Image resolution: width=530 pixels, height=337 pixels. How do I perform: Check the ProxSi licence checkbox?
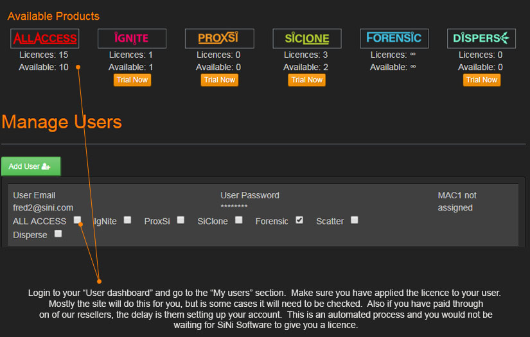pyautogui.click(x=181, y=220)
